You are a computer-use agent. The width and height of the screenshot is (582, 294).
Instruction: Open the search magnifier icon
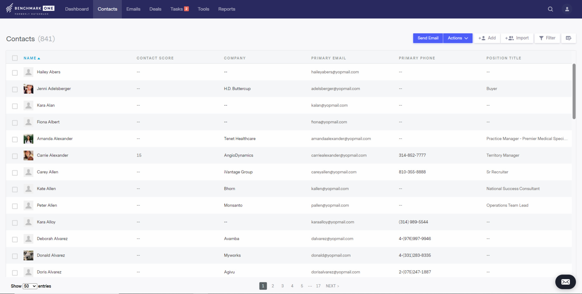[x=550, y=9]
